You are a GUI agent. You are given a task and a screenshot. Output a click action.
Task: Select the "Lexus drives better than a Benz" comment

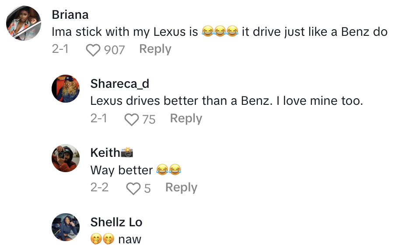point(227,101)
